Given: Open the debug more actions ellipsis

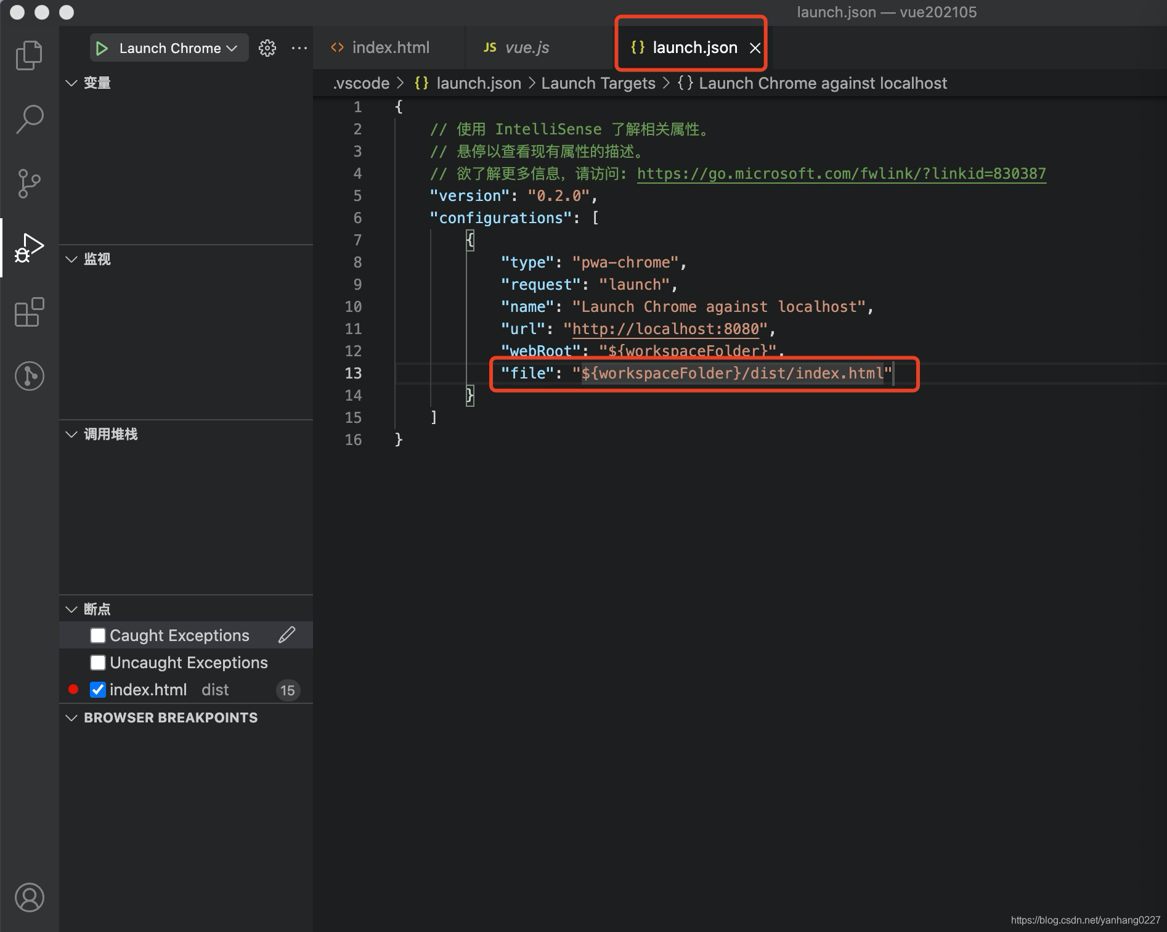Looking at the screenshot, I should (x=299, y=47).
